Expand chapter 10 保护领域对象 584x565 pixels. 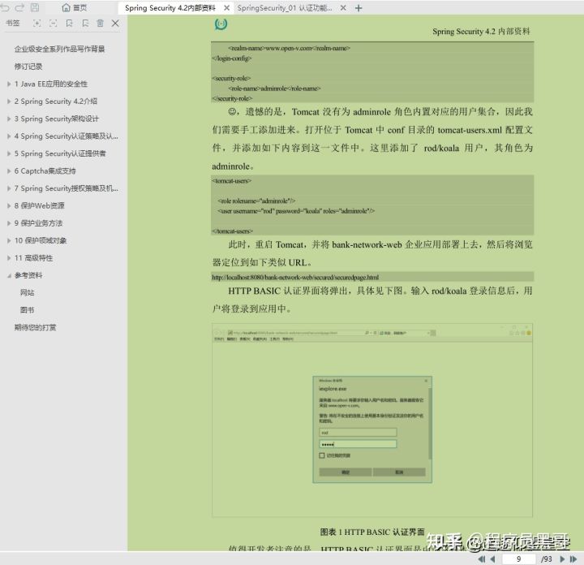coord(9,240)
